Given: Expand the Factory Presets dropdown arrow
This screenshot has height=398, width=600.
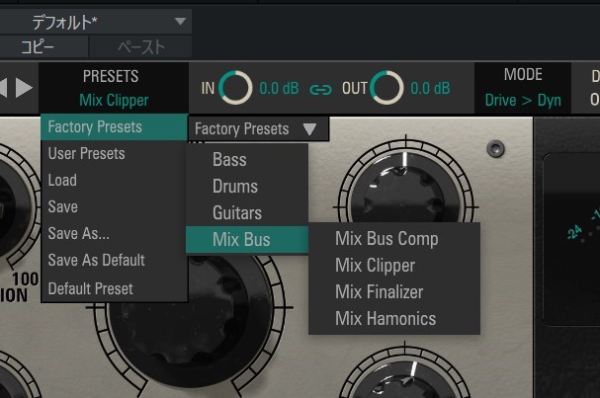Looking at the screenshot, I should coord(309,128).
